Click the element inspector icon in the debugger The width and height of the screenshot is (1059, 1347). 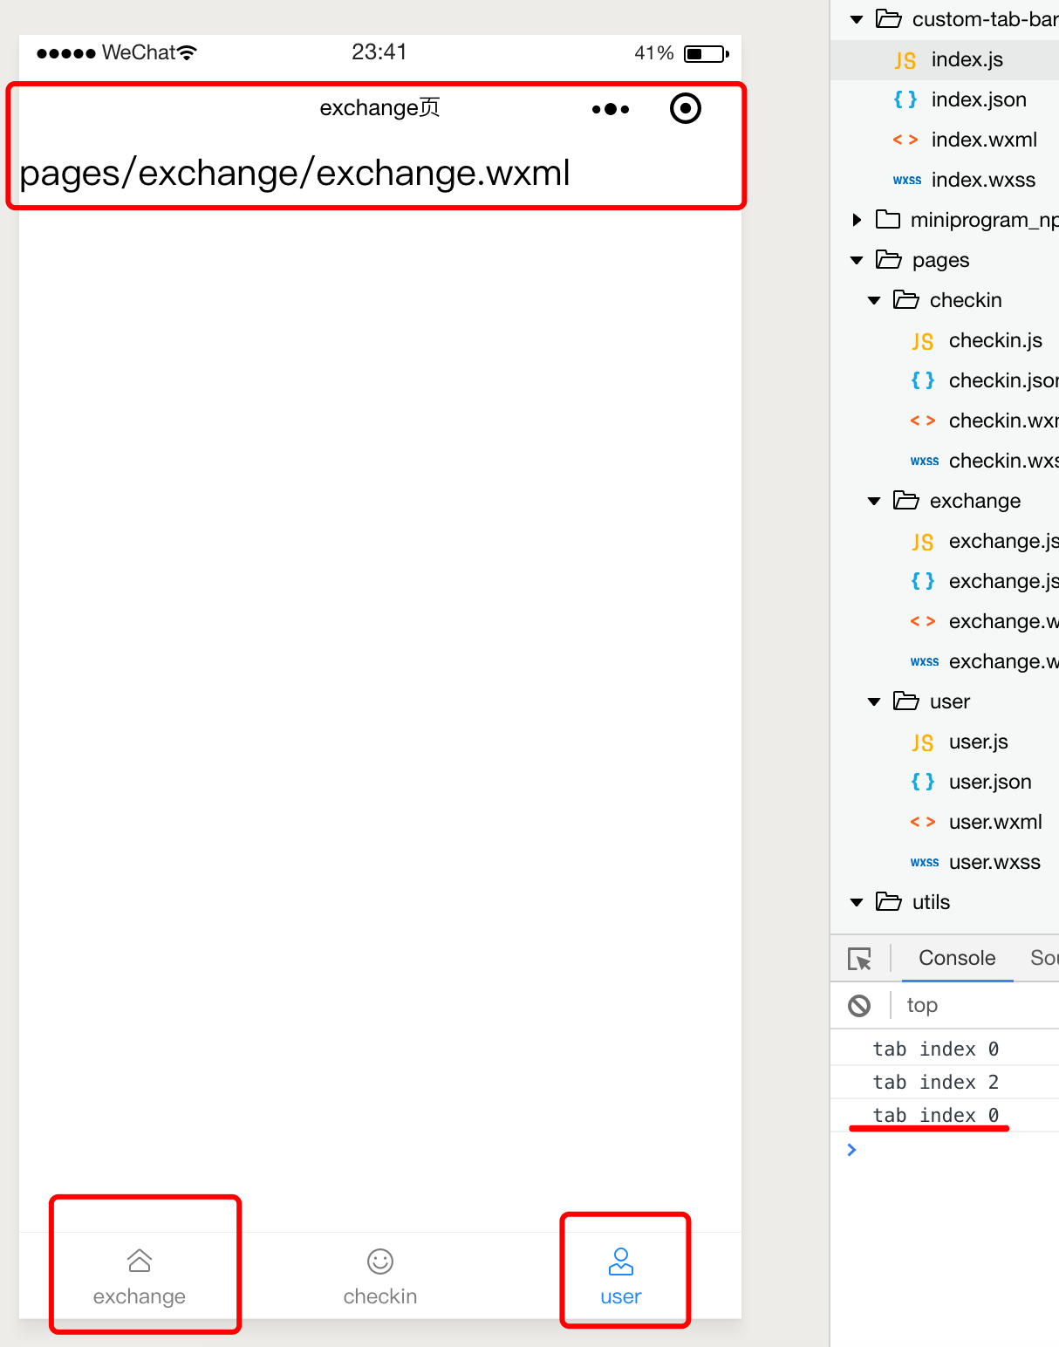click(x=862, y=958)
